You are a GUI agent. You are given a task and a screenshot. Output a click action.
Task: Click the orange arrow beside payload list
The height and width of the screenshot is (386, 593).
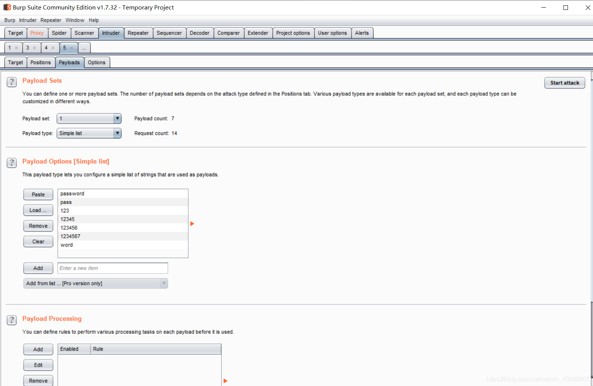192,224
